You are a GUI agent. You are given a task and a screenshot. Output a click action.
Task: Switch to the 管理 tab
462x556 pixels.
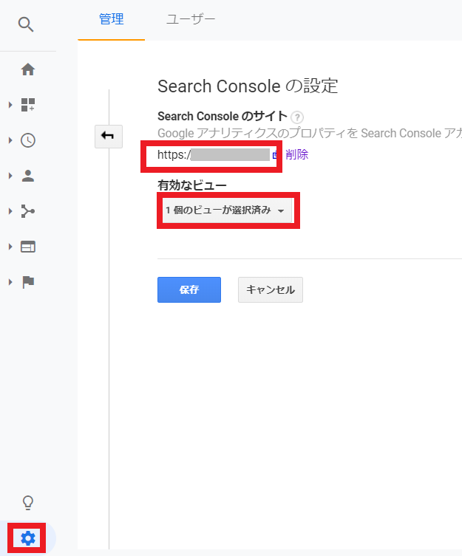tap(111, 20)
